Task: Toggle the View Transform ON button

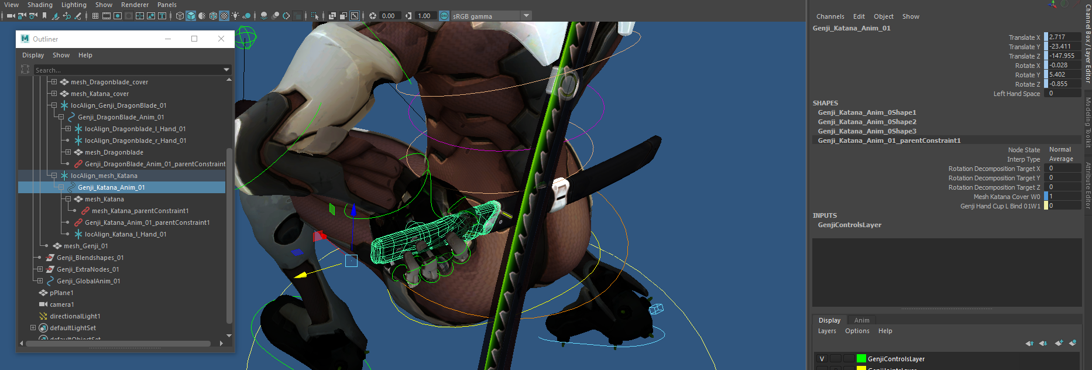Action: pos(444,16)
